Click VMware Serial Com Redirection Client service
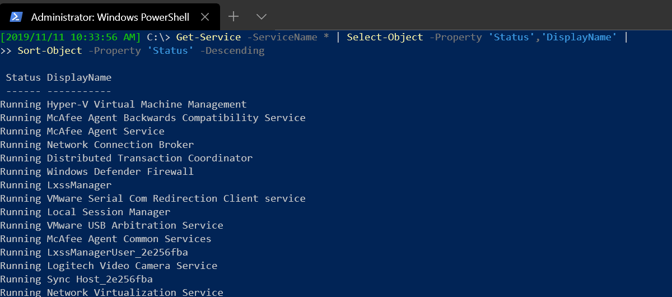Image resolution: width=672 pixels, height=297 pixels. pos(153,198)
